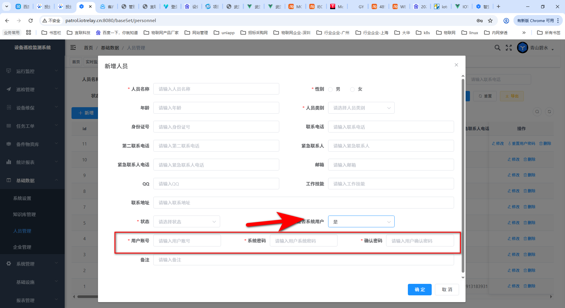The image size is (565, 308).
Task: Open the 状态 select dropdown
Action: tap(187, 222)
